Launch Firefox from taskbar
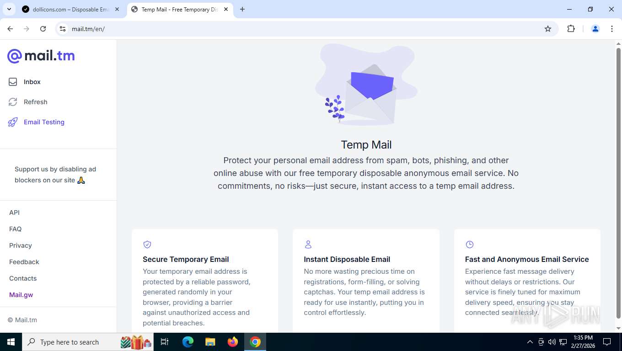Screen dimensions: 622x351 (x=233, y=342)
